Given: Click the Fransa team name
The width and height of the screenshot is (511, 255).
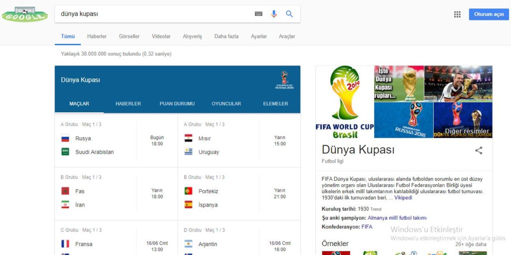Looking at the screenshot, I should 84,244.
